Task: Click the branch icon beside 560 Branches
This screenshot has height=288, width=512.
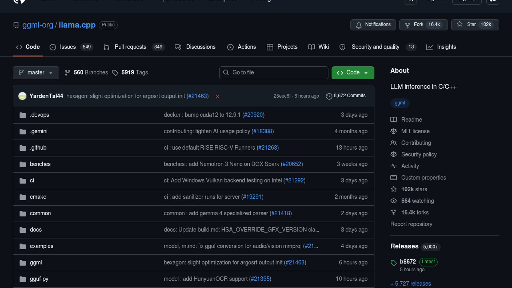Action: pyautogui.click(x=67, y=73)
